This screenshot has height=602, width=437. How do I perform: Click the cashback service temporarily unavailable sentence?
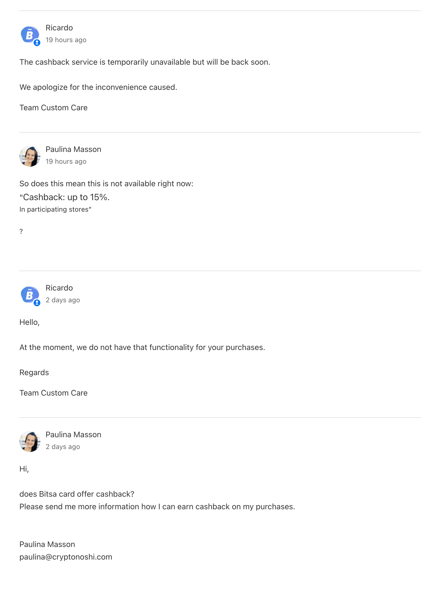click(145, 62)
